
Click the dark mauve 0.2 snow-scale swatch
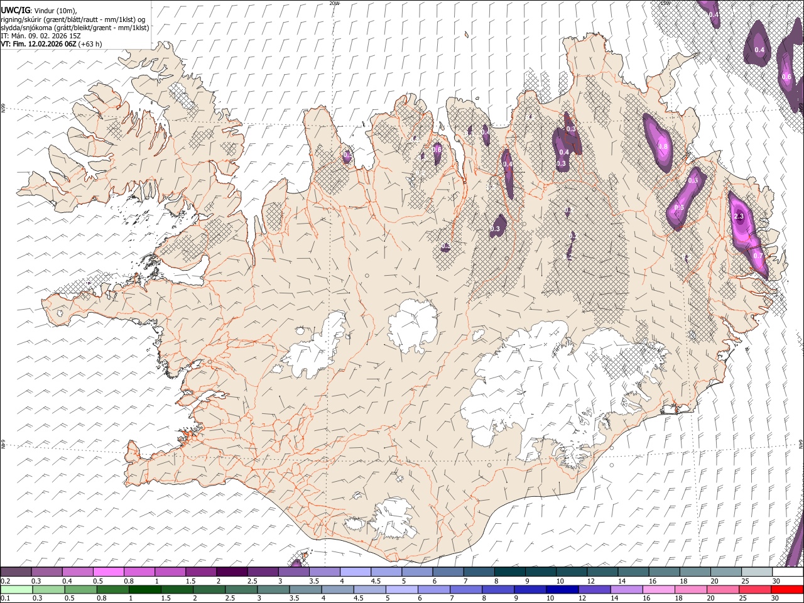pyautogui.click(x=16, y=572)
